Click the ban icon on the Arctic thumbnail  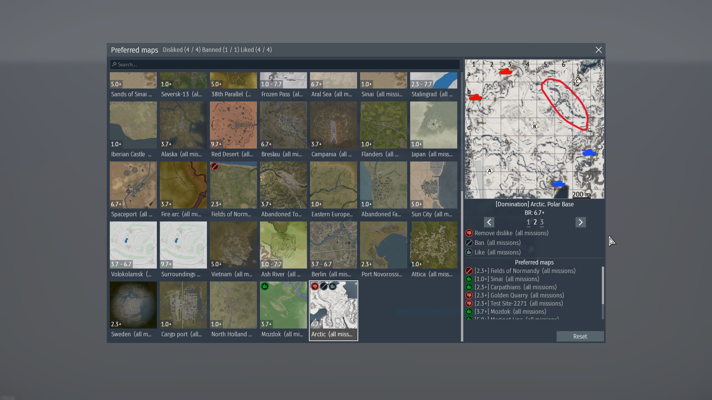[324, 286]
